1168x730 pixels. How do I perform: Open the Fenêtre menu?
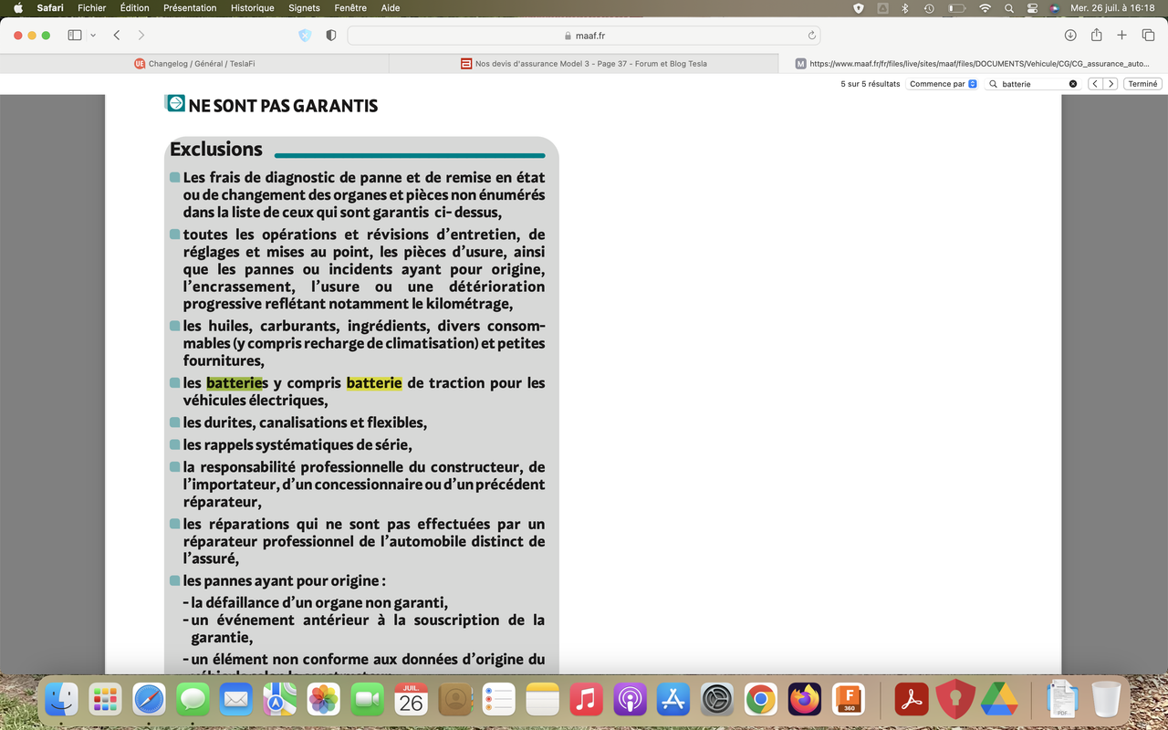point(351,8)
